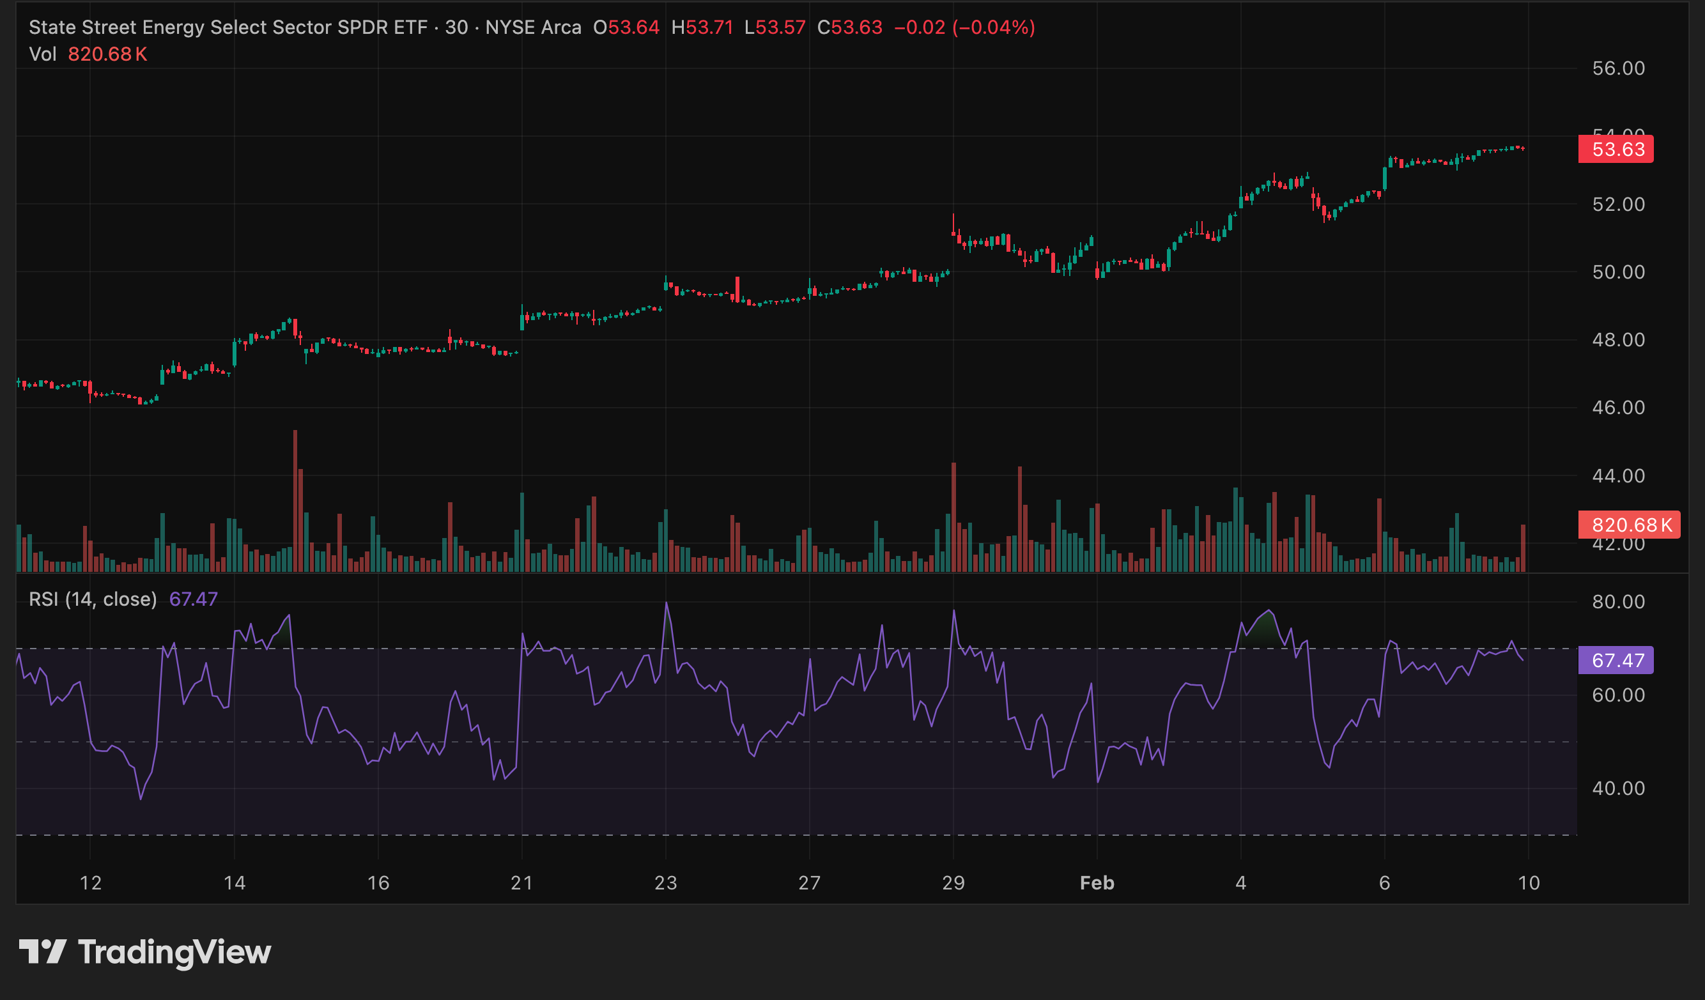Viewport: 1705px width, 1000px height.
Task: Click the RSI (14, close) legend label
Action: (93, 599)
